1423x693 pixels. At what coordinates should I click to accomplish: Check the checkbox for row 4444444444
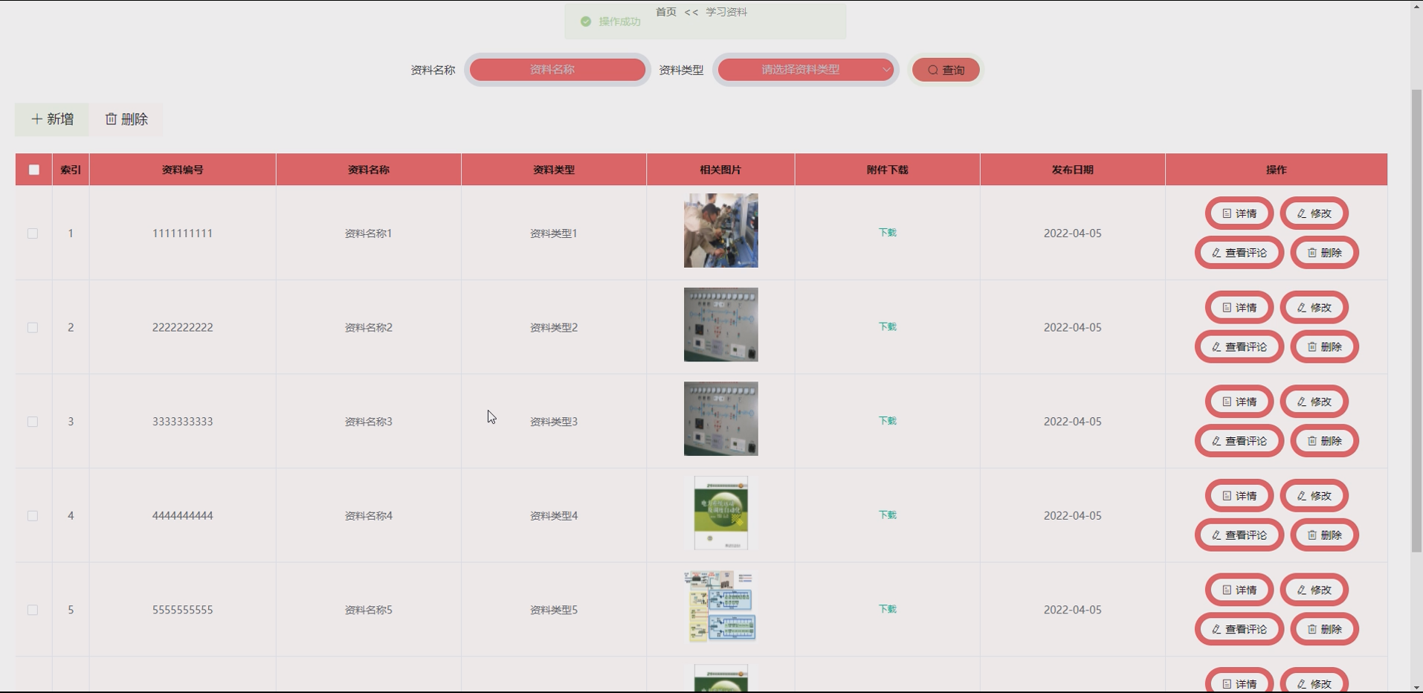tap(33, 516)
